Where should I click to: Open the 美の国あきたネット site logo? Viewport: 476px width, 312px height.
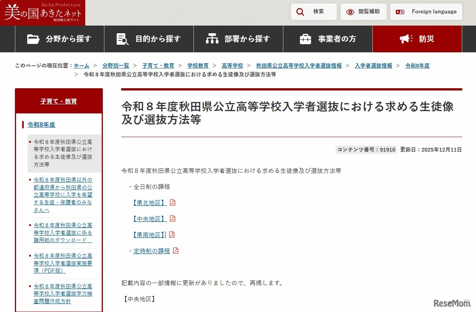pos(43,13)
